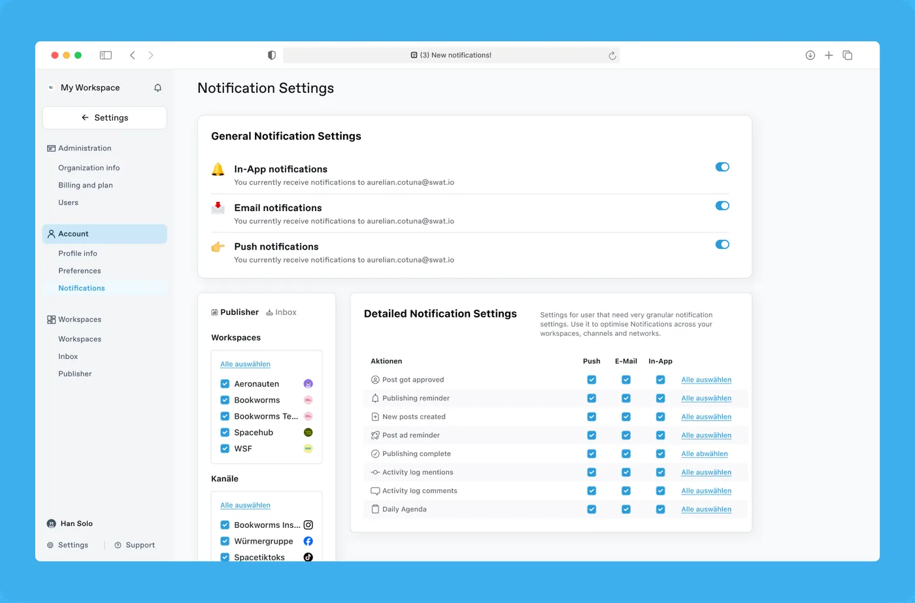Click the notification bell beside My Workspace
Screen dimensions: 915x603
158,88
